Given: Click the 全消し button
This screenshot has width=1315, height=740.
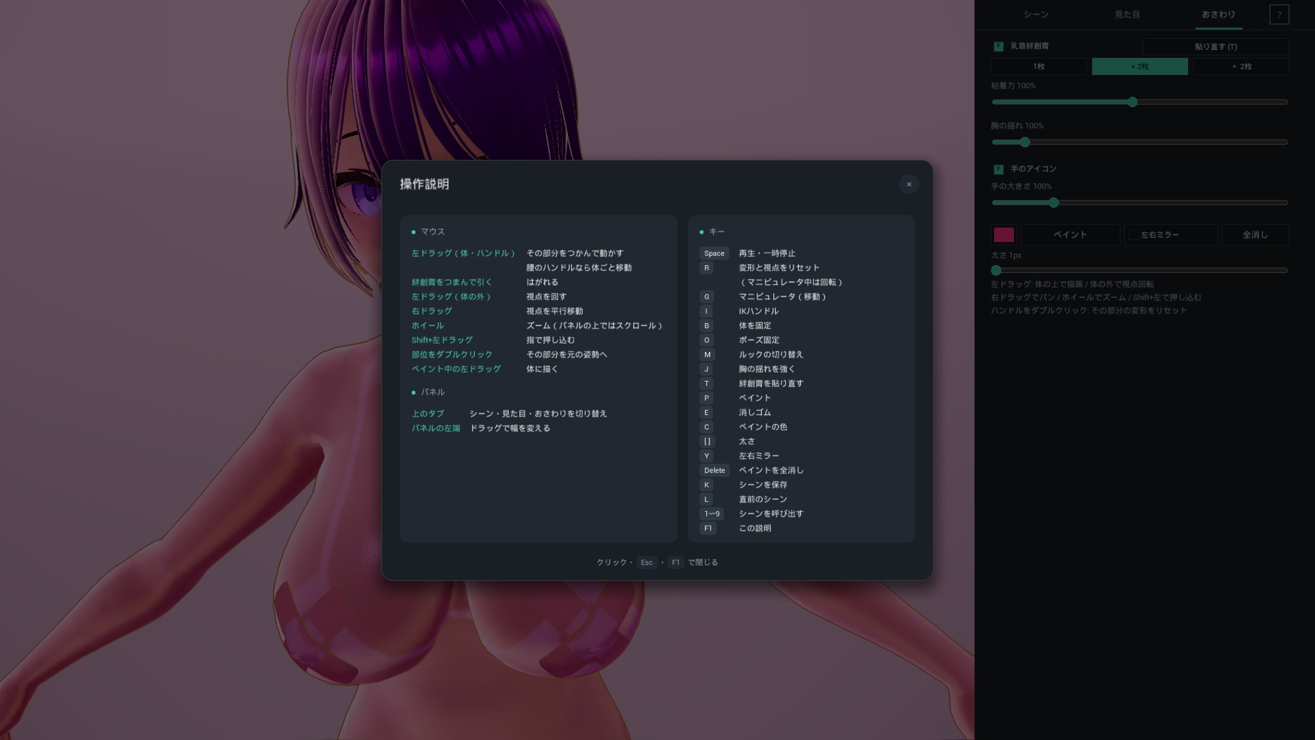Looking at the screenshot, I should coord(1255,235).
